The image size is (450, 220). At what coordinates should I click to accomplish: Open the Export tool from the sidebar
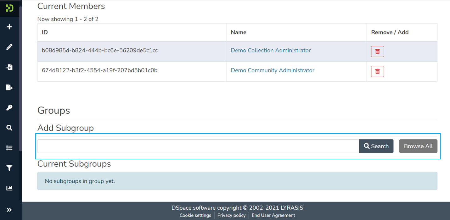coord(9,87)
